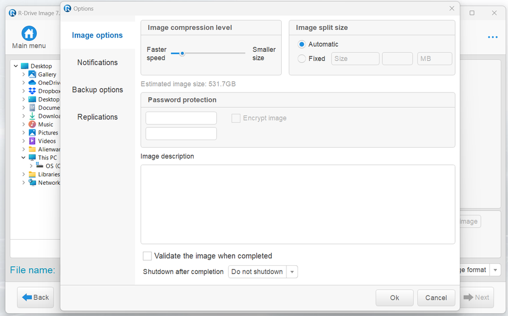Click the Main menu home icon
Viewport: 508px width, 316px height.
coord(29,33)
